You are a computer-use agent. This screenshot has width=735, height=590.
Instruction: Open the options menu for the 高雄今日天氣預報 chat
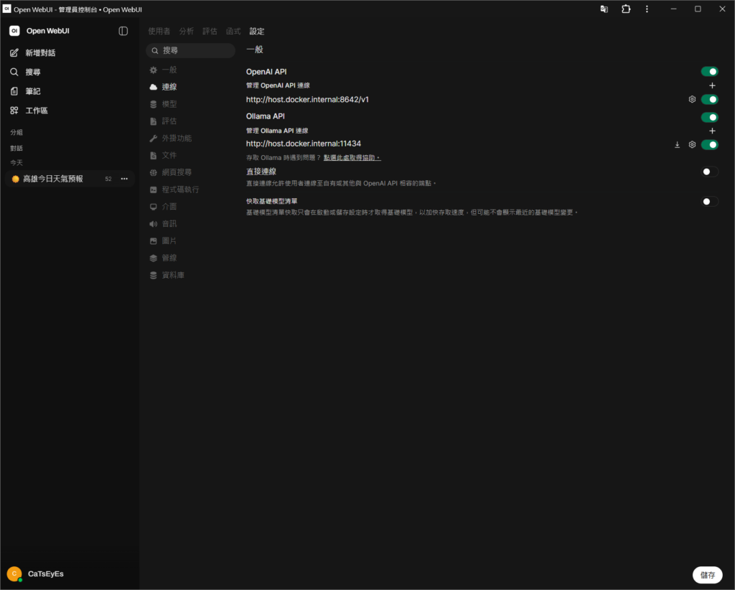click(124, 179)
